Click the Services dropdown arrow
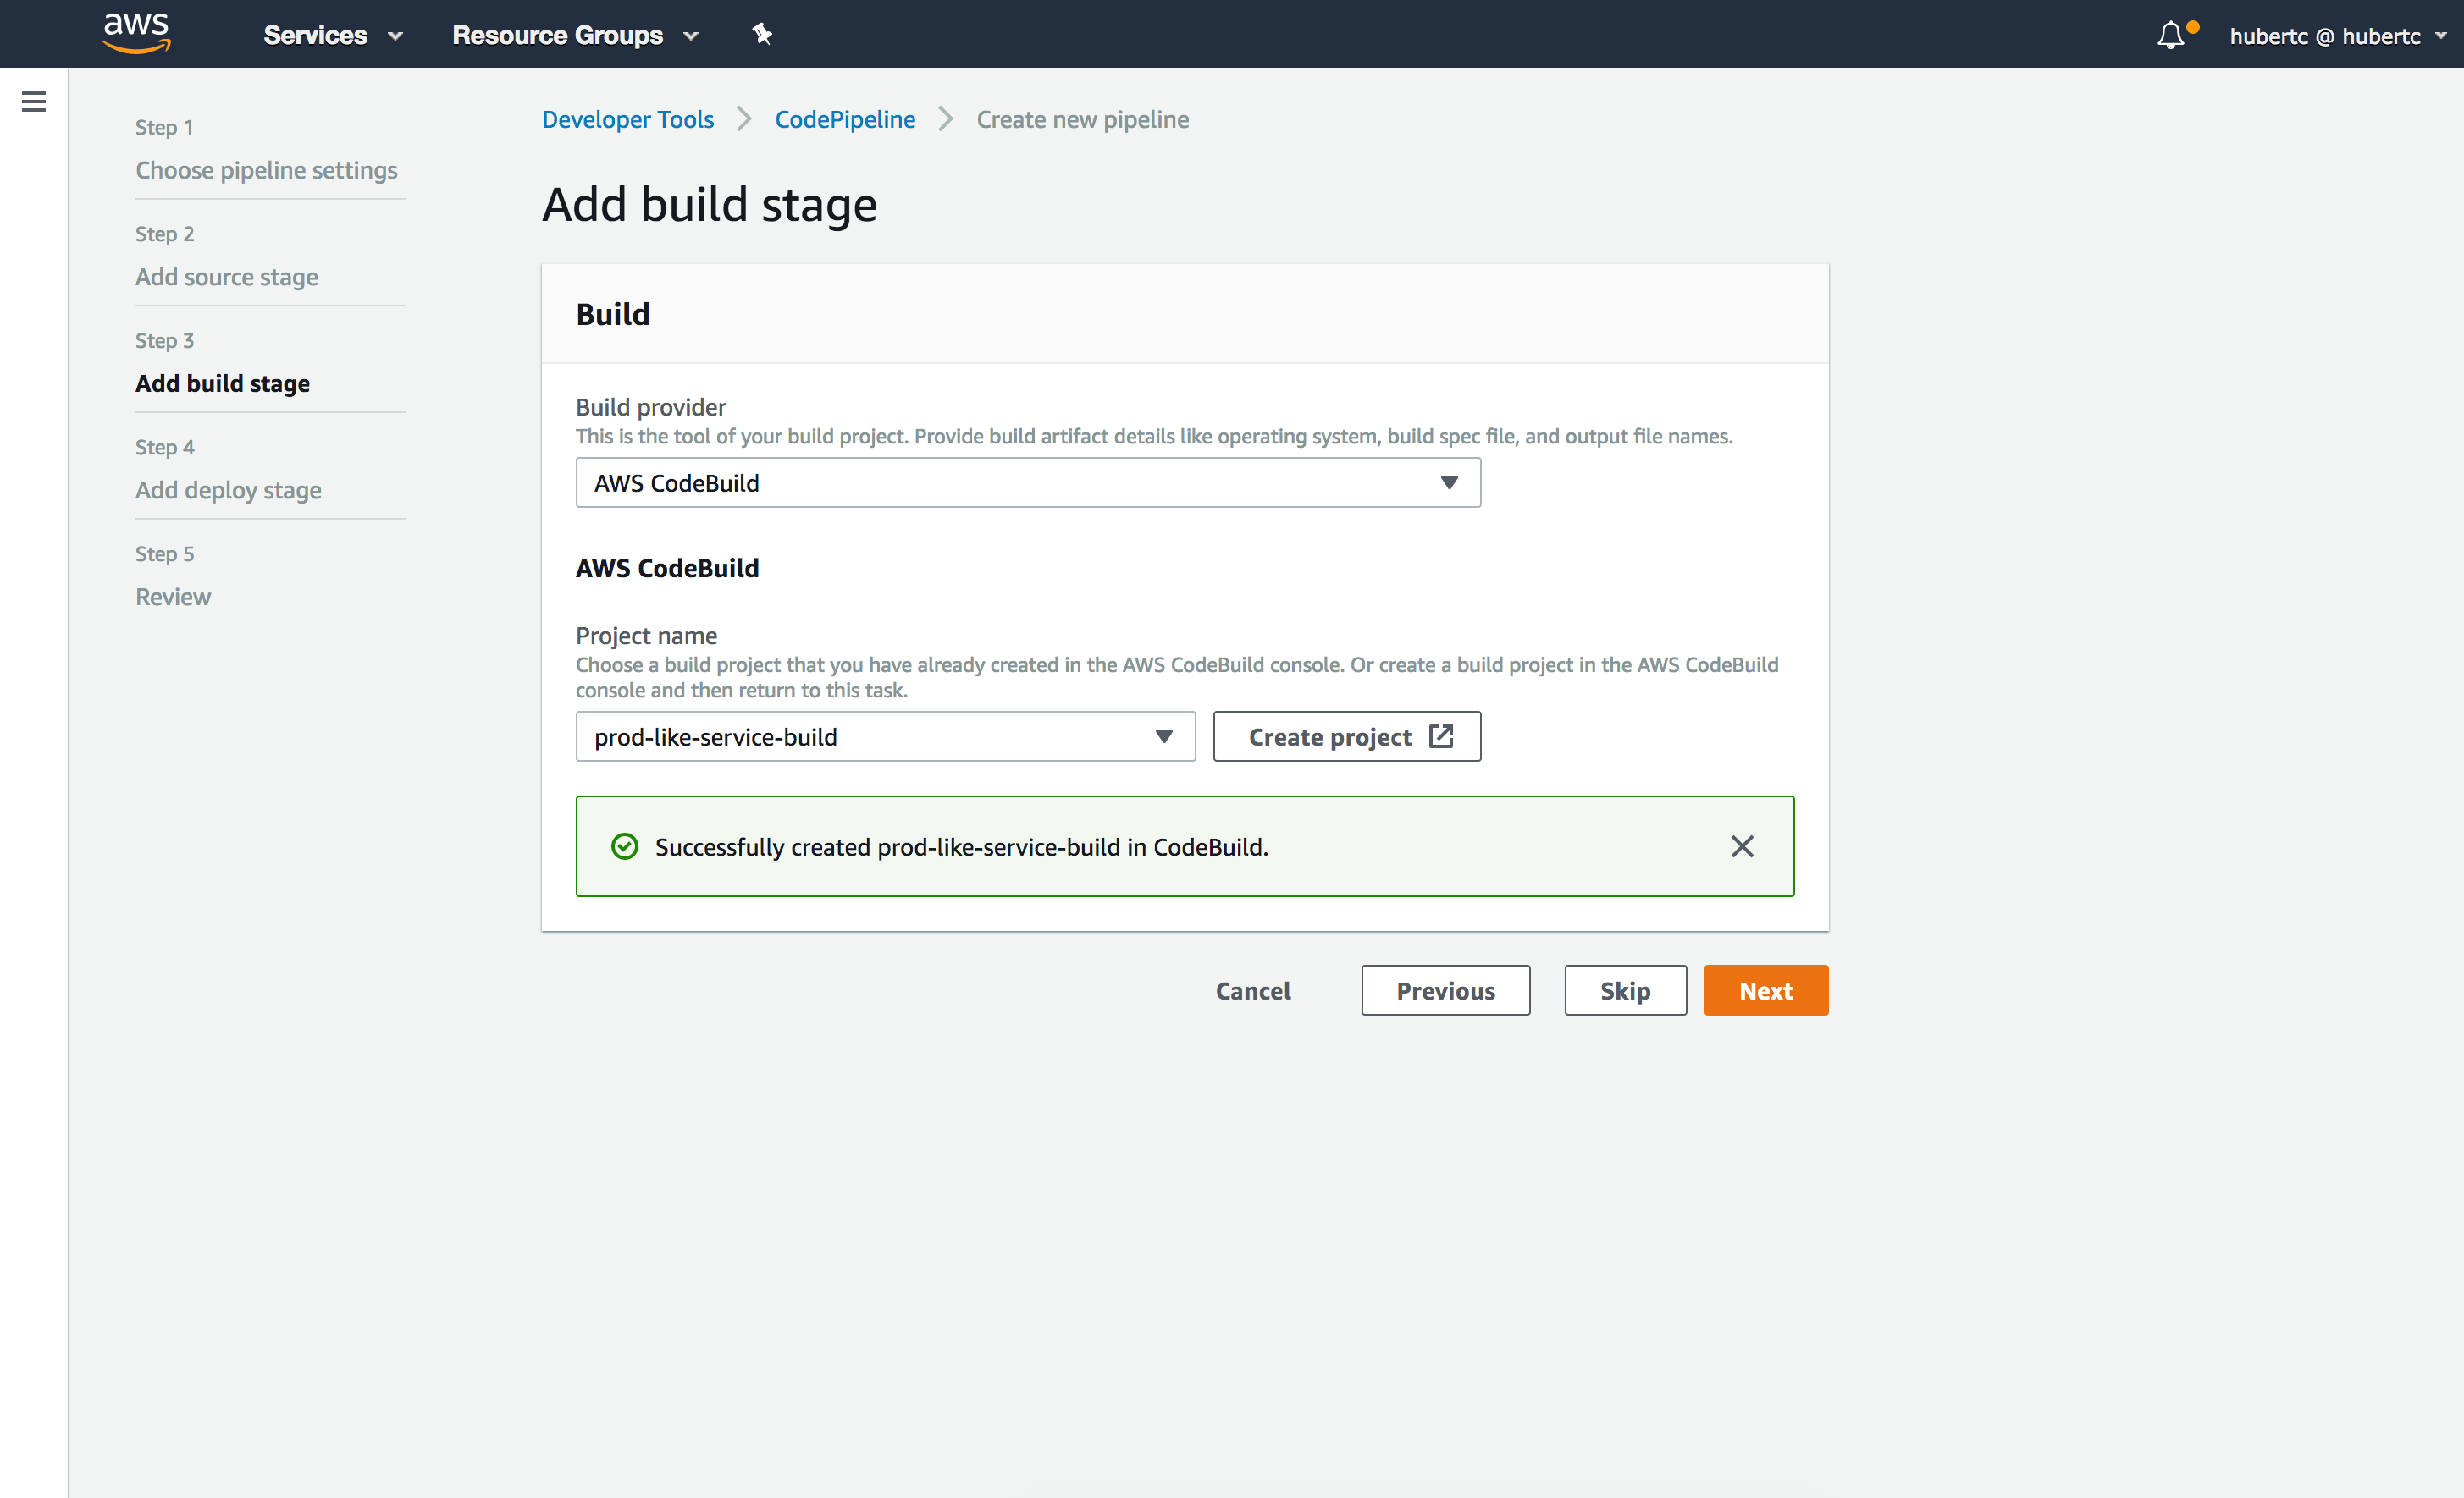The image size is (2464, 1498). tap(395, 36)
